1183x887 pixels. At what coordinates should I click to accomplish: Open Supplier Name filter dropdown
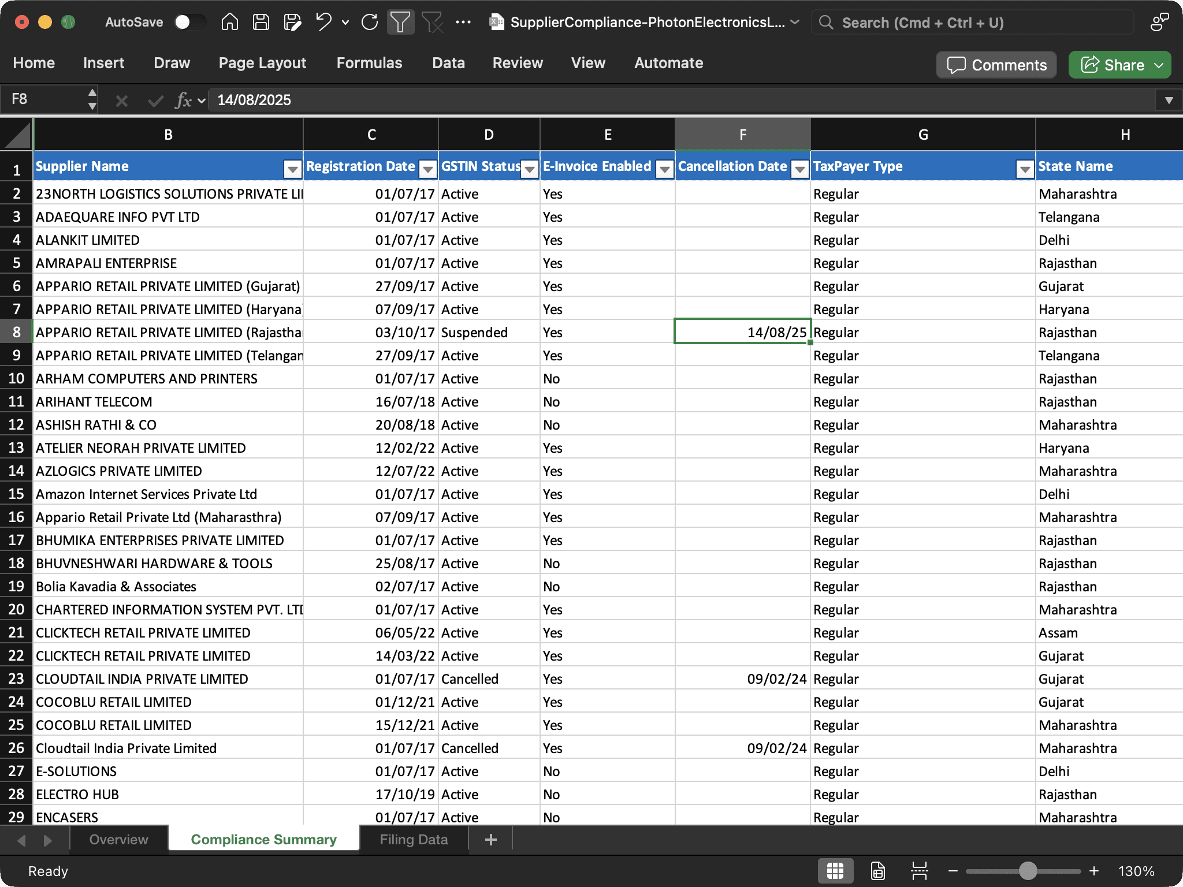(x=292, y=169)
